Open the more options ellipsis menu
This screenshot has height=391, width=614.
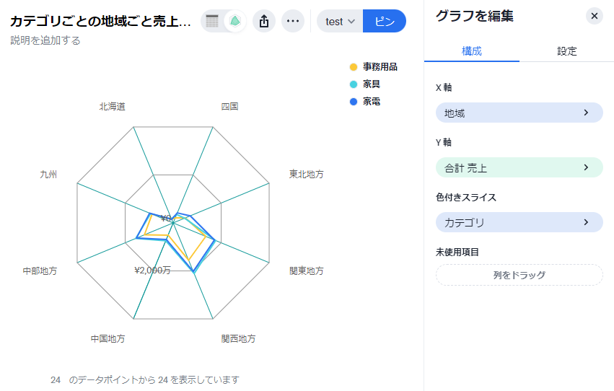[292, 22]
